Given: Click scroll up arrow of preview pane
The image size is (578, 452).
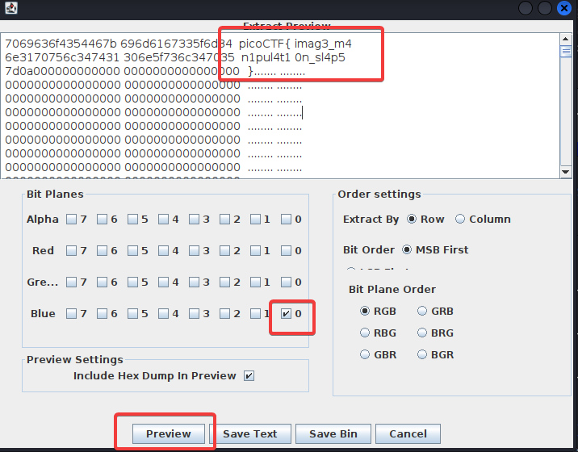Looking at the screenshot, I should [566, 39].
